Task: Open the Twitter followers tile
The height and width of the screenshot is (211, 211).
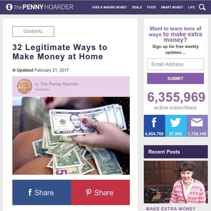Action: pos(176,126)
